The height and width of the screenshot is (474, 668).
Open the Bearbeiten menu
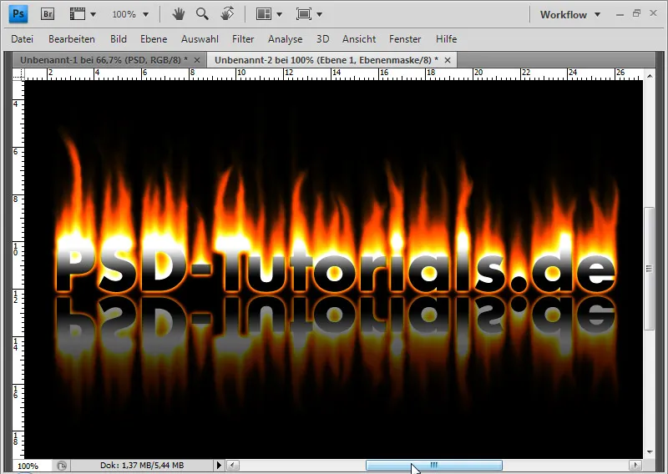pyautogui.click(x=72, y=38)
